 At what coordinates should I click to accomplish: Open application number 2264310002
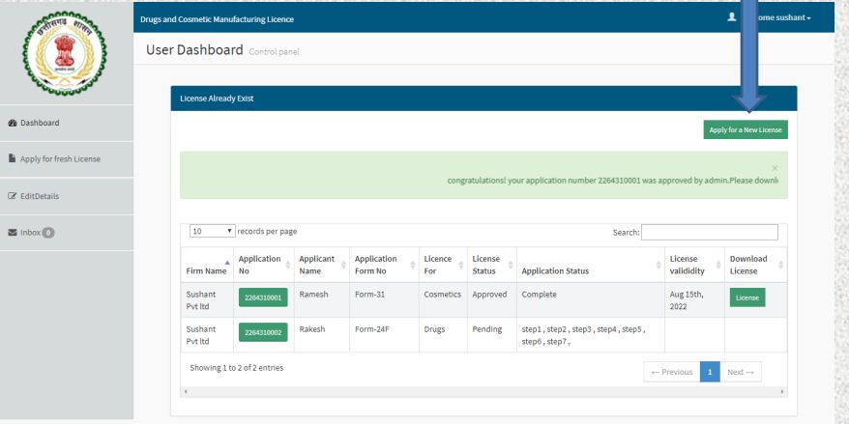click(263, 333)
